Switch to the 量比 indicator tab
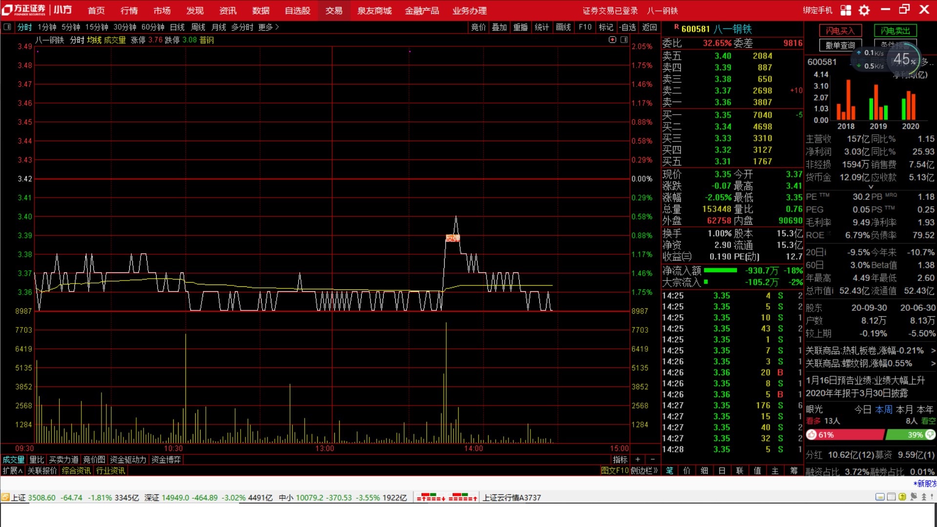 coord(37,460)
